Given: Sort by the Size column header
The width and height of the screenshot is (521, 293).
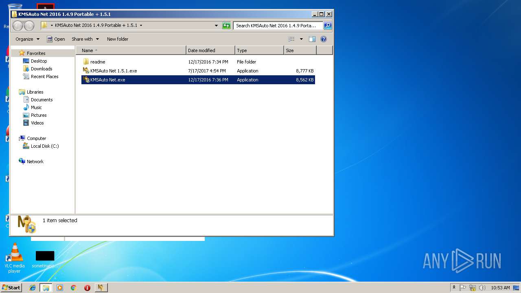Looking at the screenshot, I should [x=300, y=50].
